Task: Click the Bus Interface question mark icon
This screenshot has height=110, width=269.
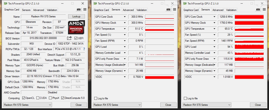Action: tap(84, 49)
